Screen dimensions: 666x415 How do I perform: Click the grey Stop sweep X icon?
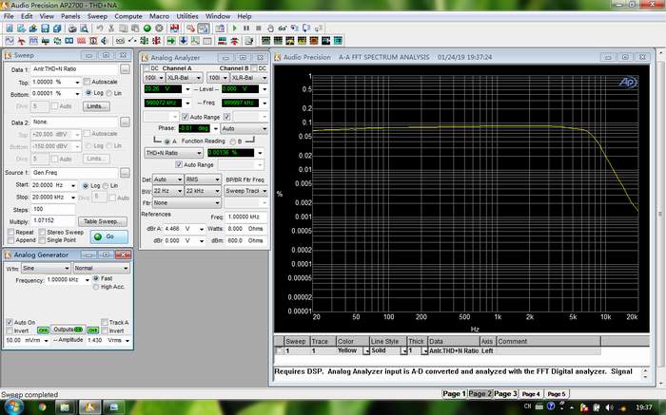[x=159, y=28]
